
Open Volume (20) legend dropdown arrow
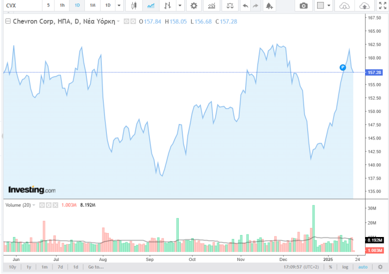coord(34,205)
